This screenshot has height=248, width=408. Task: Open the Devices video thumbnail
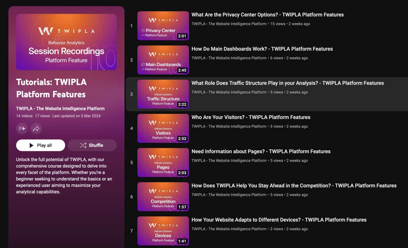point(163,231)
